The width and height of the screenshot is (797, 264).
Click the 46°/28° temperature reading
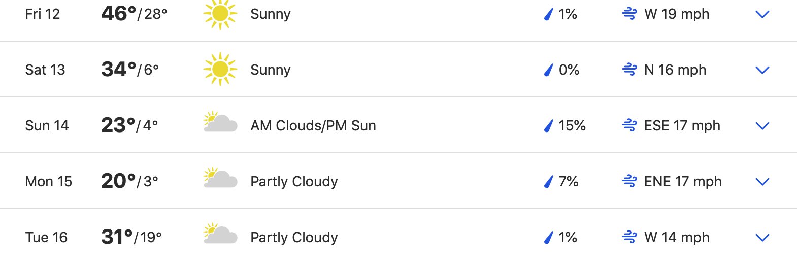(x=134, y=14)
